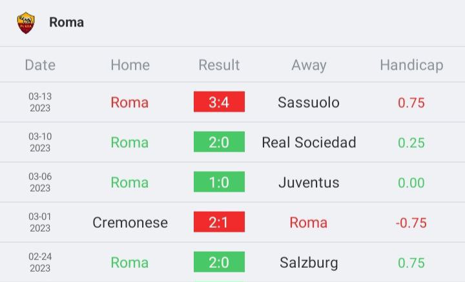Open the 2:0 result against Real Sociedad
This screenshot has height=282, width=465.
tap(219, 142)
